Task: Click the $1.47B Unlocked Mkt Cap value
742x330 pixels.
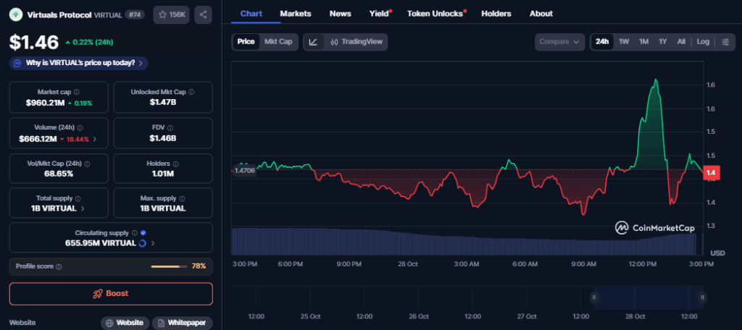Action: pyautogui.click(x=163, y=102)
